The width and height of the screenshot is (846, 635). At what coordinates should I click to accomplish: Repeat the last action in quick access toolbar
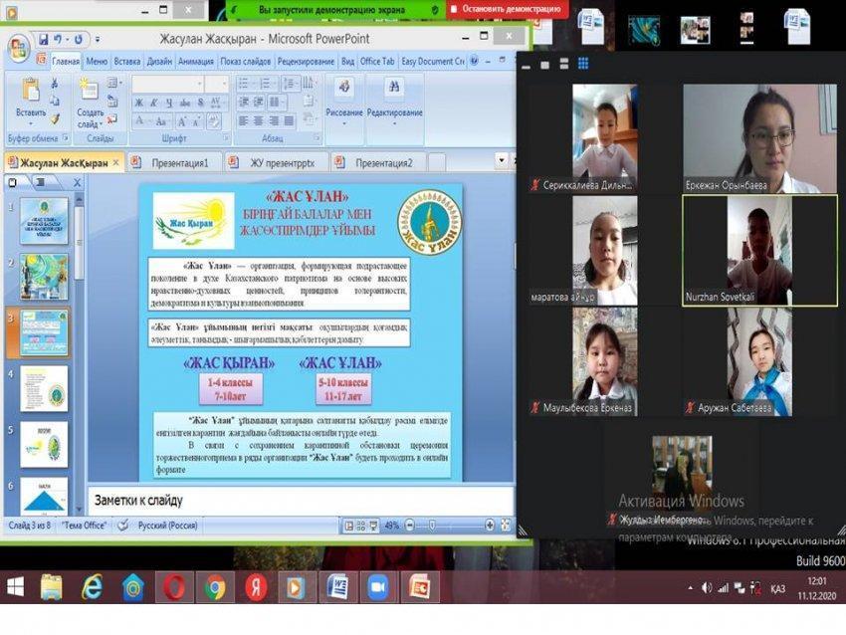point(79,40)
